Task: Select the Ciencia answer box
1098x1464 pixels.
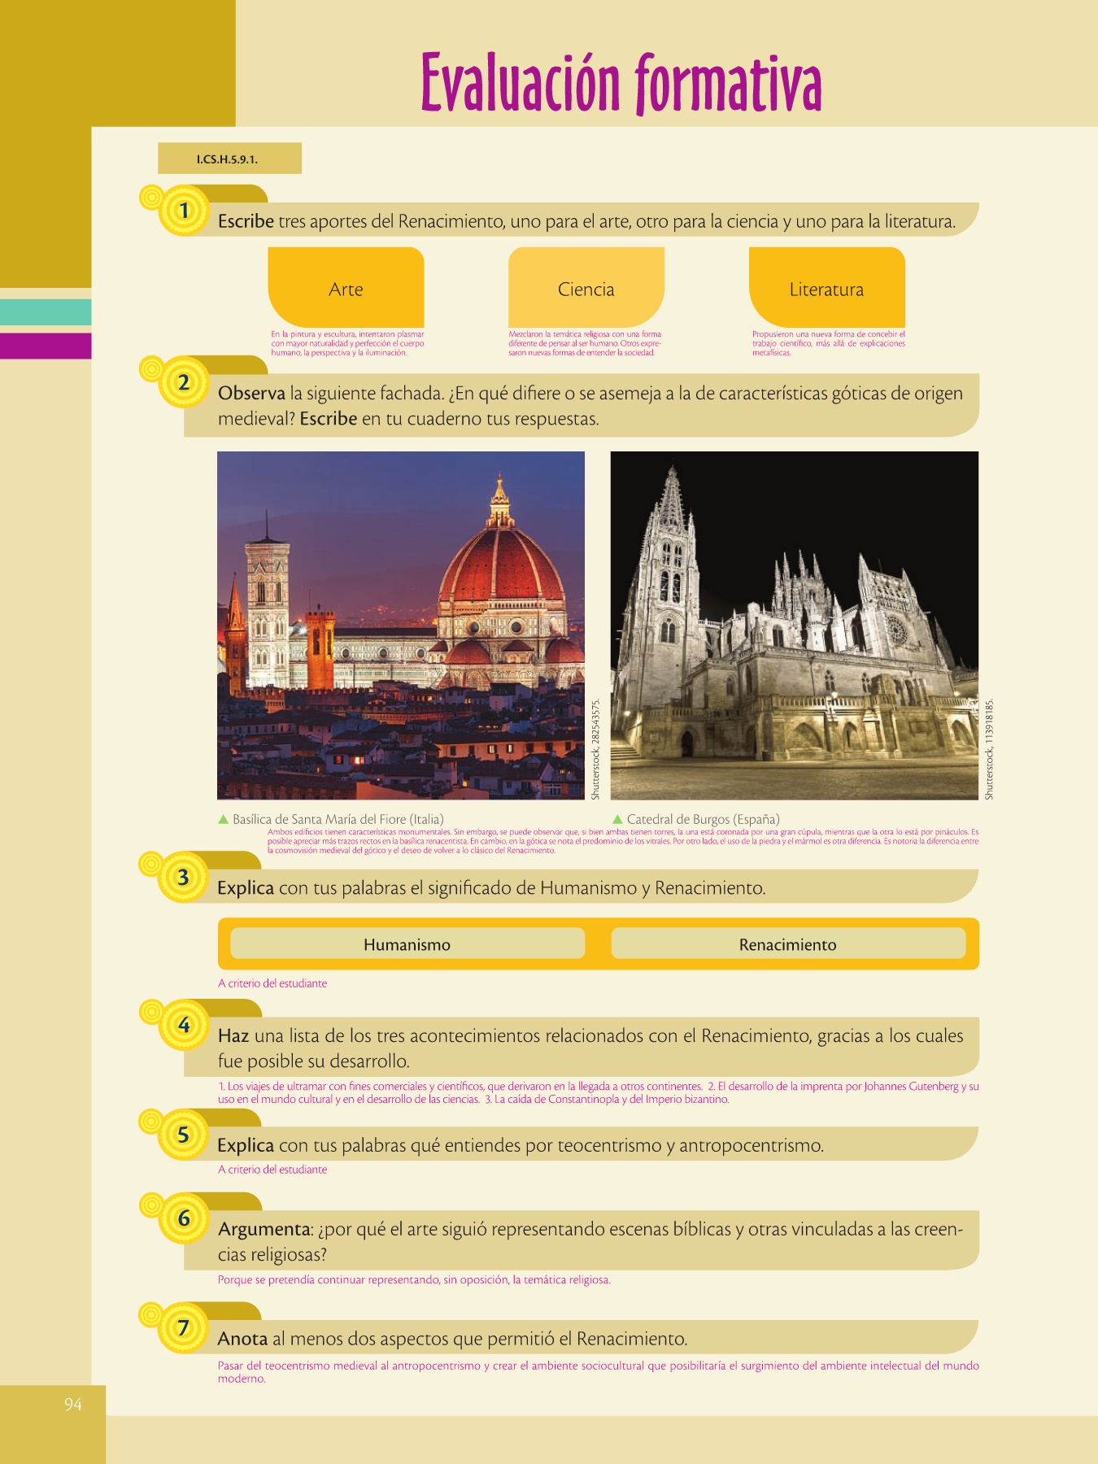Action: tap(586, 288)
